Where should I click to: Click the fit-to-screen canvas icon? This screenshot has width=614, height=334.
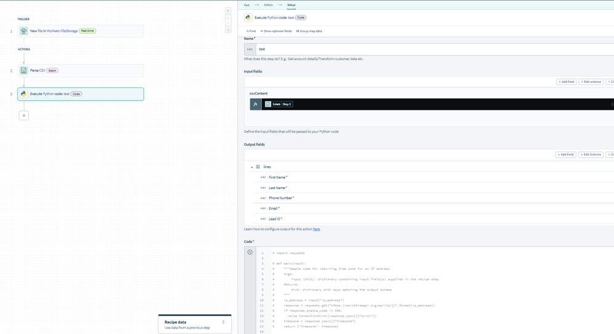(228, 29)
